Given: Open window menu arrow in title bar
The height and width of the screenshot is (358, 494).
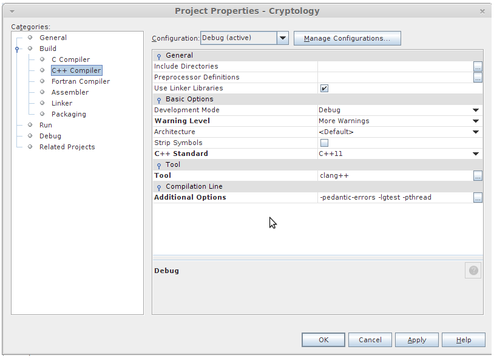Looking at the screenshot, I should (12, 11).
